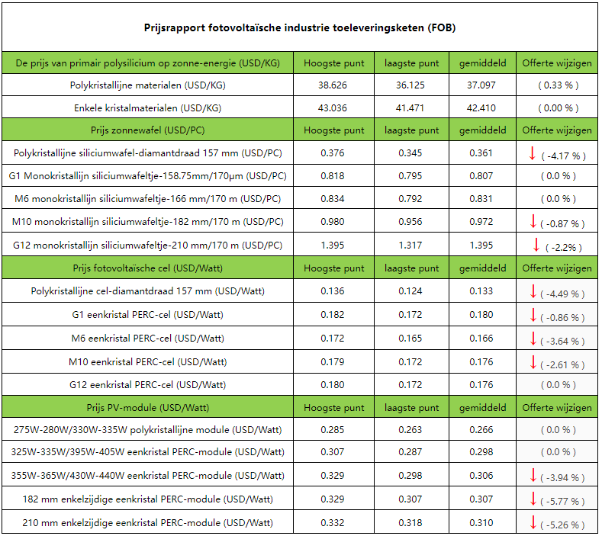Click '182 mm enkelzijdige eenkristal PERC-module' label
The height and width of the screenshot is (536, 602).
[148, 499]
